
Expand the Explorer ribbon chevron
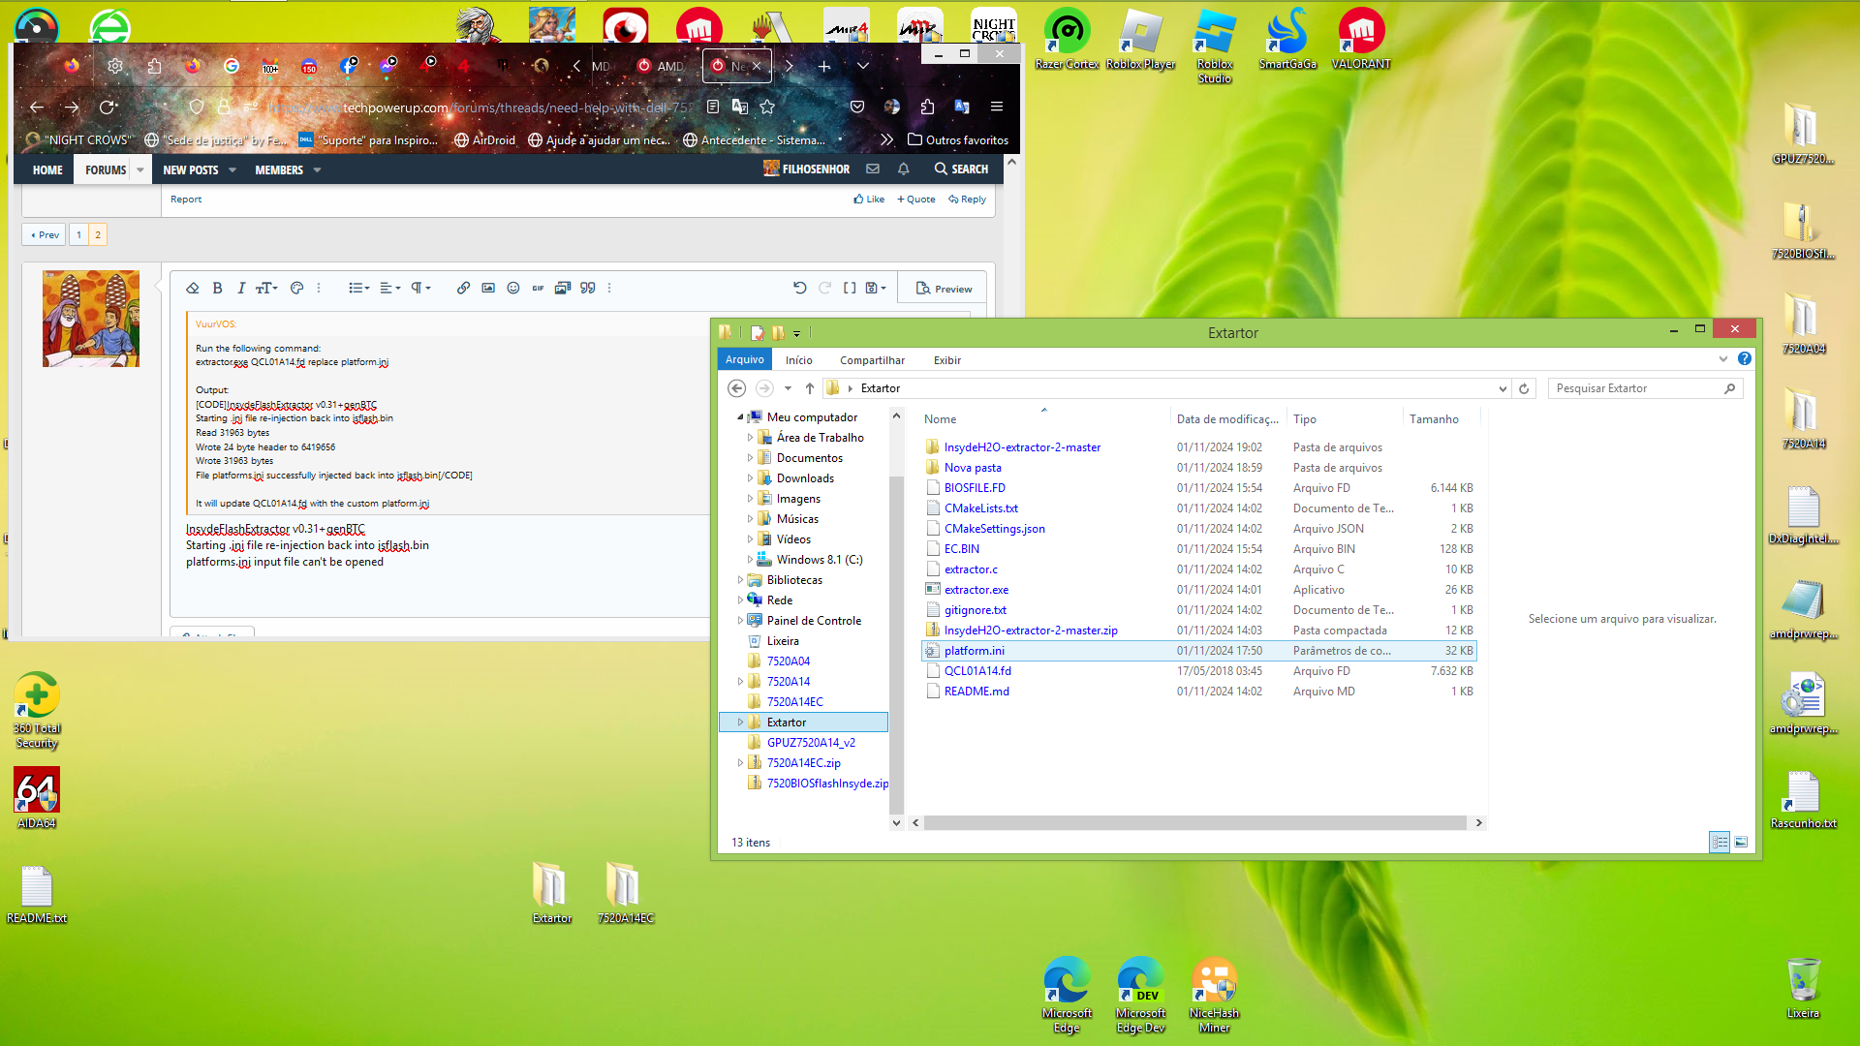pos(1723,358)
